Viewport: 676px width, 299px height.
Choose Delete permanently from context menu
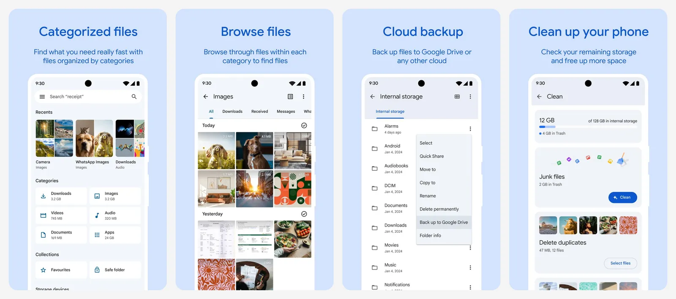point(444,209)
